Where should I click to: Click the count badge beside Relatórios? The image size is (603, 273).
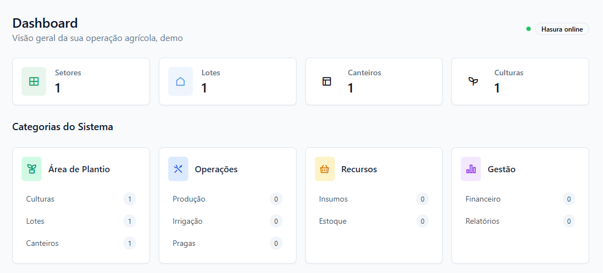569,222
